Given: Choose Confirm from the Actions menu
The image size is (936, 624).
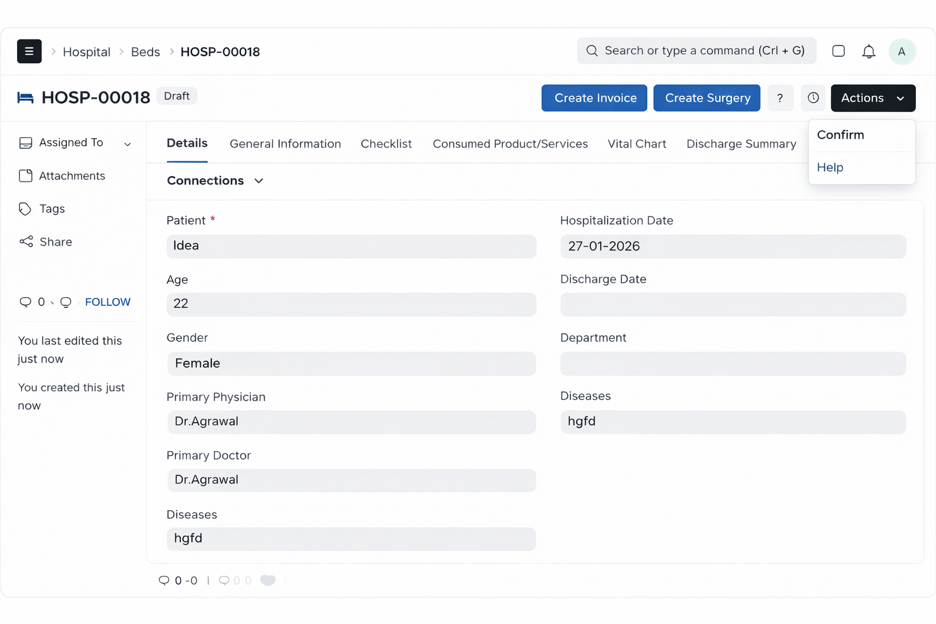Looking at the screenshot, I should (x=862, y=135).
